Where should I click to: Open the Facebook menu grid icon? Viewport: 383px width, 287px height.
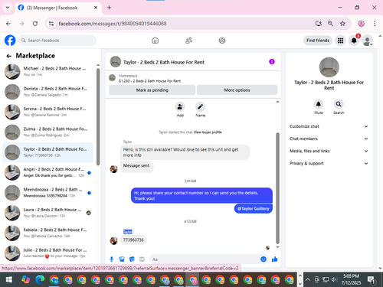(340, 41)
